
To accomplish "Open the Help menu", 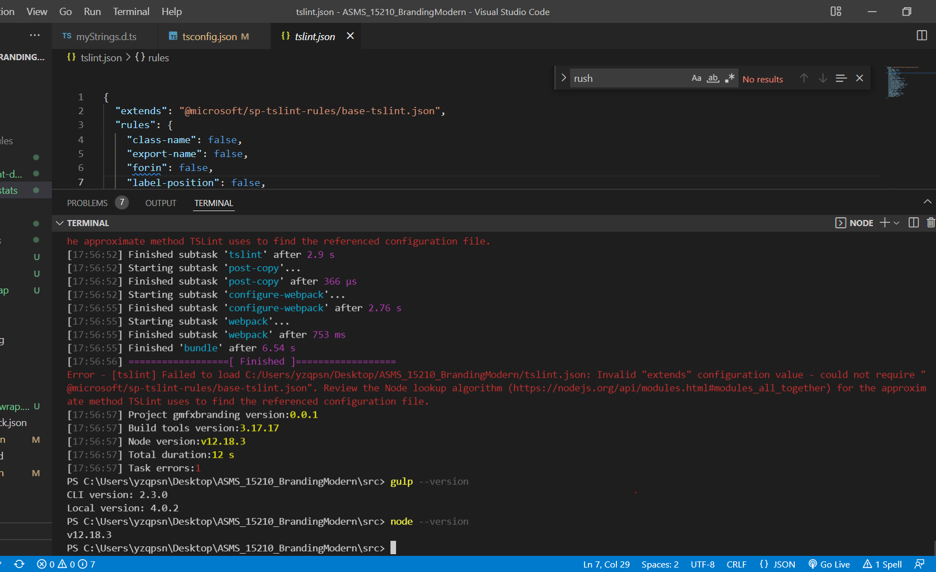I will 172,12.
